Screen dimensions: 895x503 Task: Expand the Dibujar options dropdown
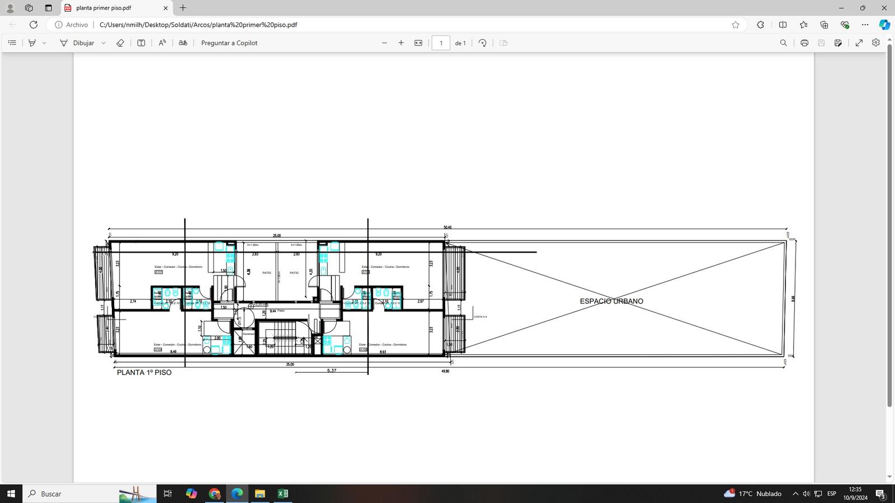click(103, 43)
